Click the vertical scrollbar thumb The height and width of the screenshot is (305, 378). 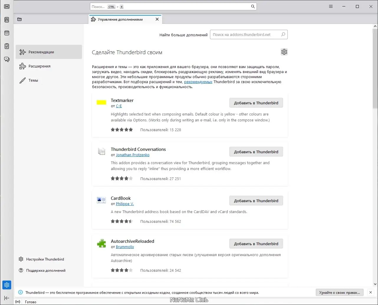375,68
